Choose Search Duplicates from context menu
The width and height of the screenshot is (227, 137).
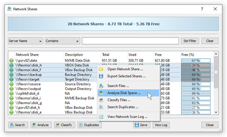coord(129,107)
